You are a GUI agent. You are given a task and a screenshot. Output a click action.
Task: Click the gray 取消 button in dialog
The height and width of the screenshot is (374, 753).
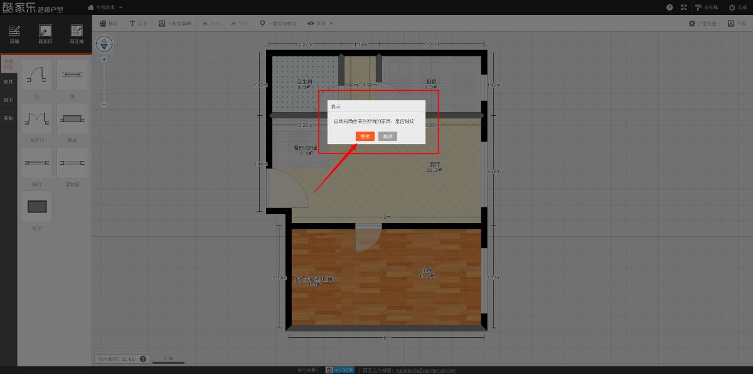tap(388, 136)
